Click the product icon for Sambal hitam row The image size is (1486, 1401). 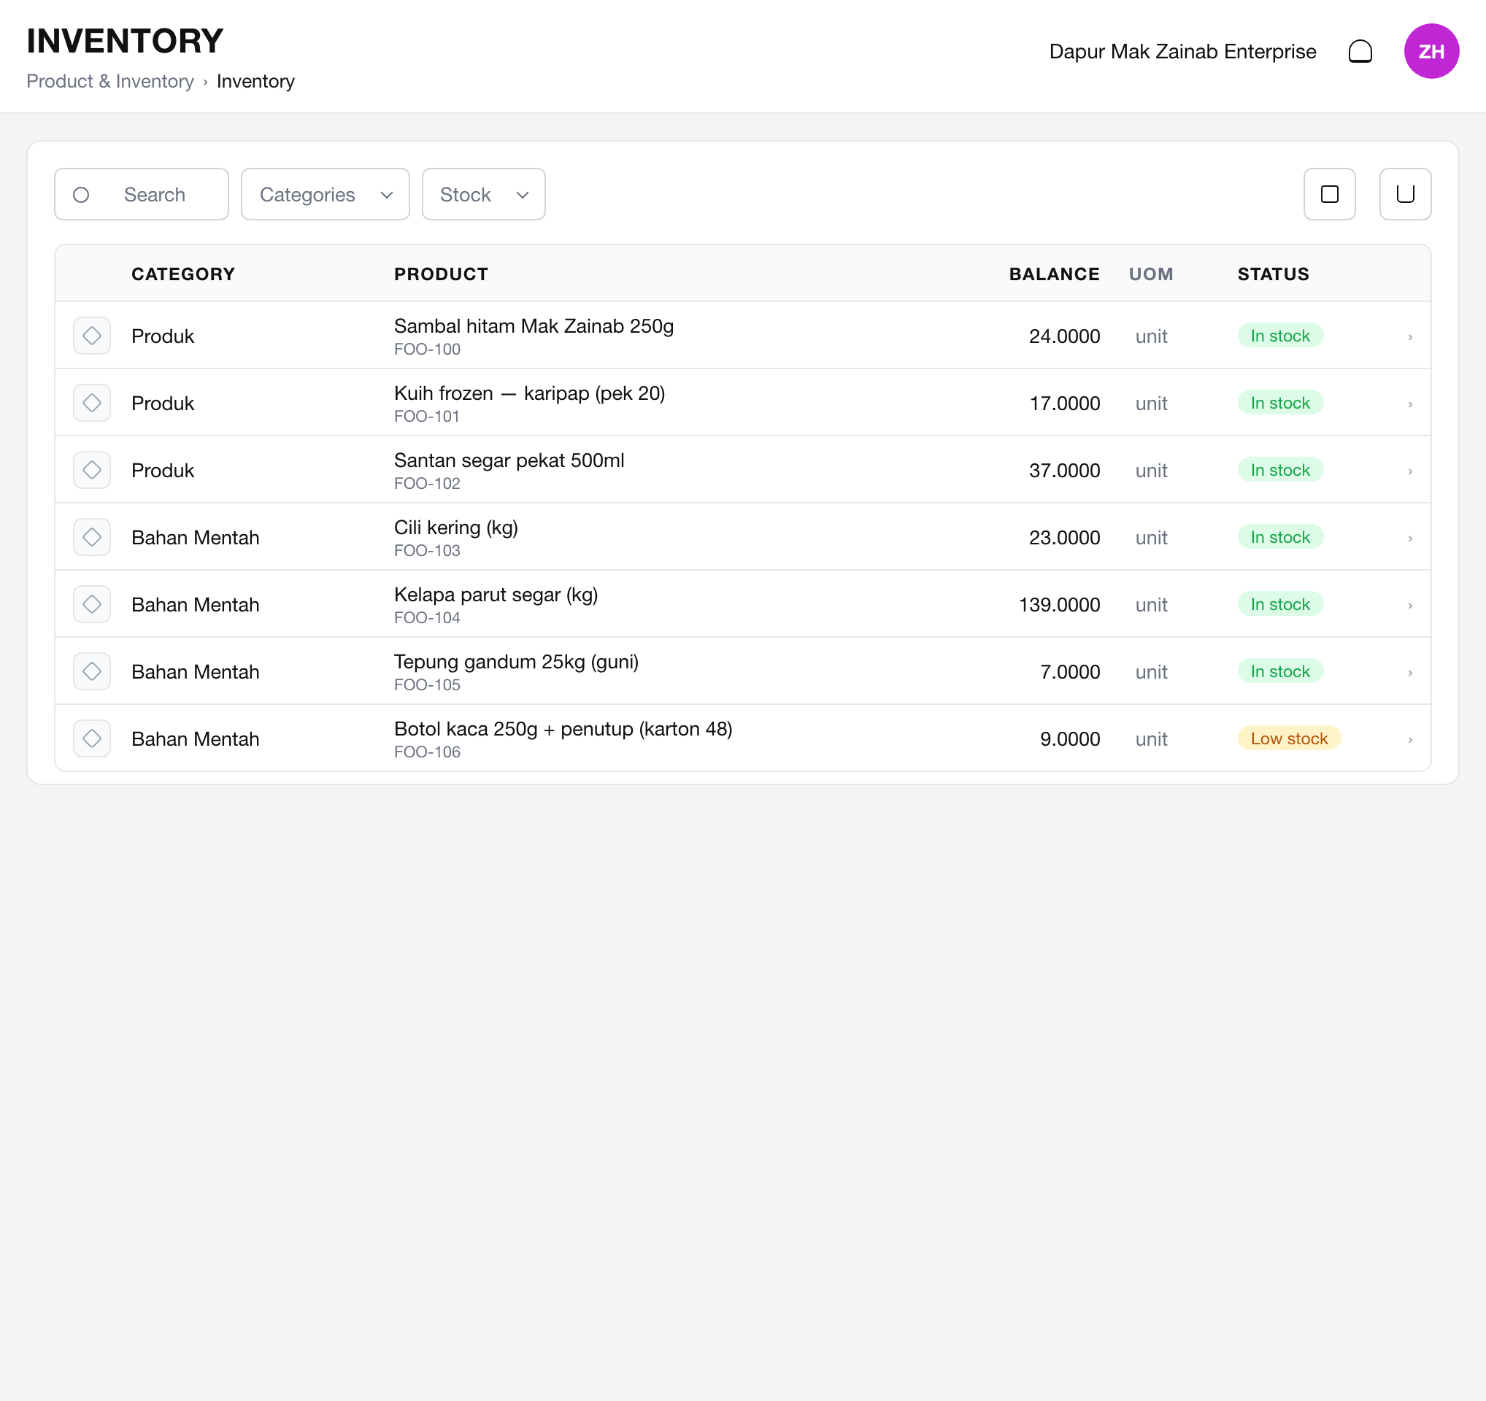click(92, 336)
